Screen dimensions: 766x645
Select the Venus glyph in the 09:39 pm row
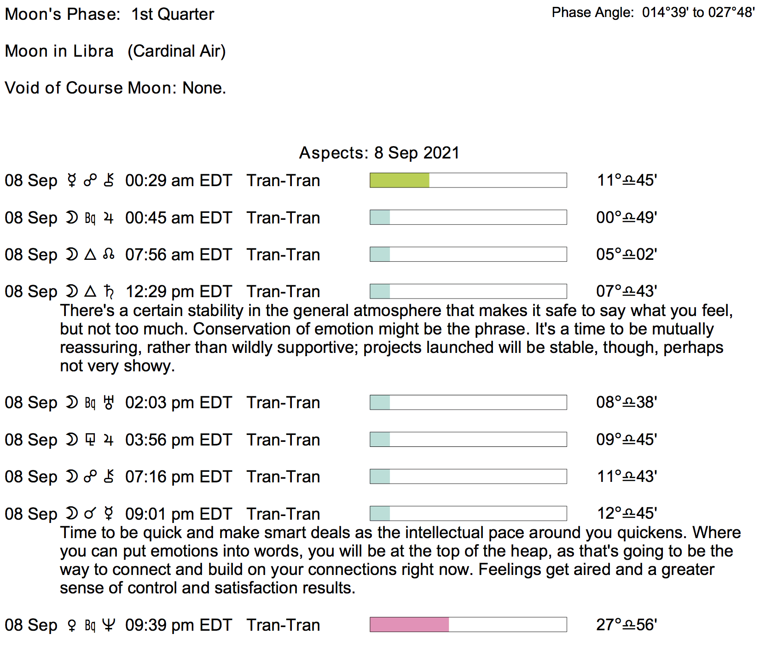tap(71, 625)
